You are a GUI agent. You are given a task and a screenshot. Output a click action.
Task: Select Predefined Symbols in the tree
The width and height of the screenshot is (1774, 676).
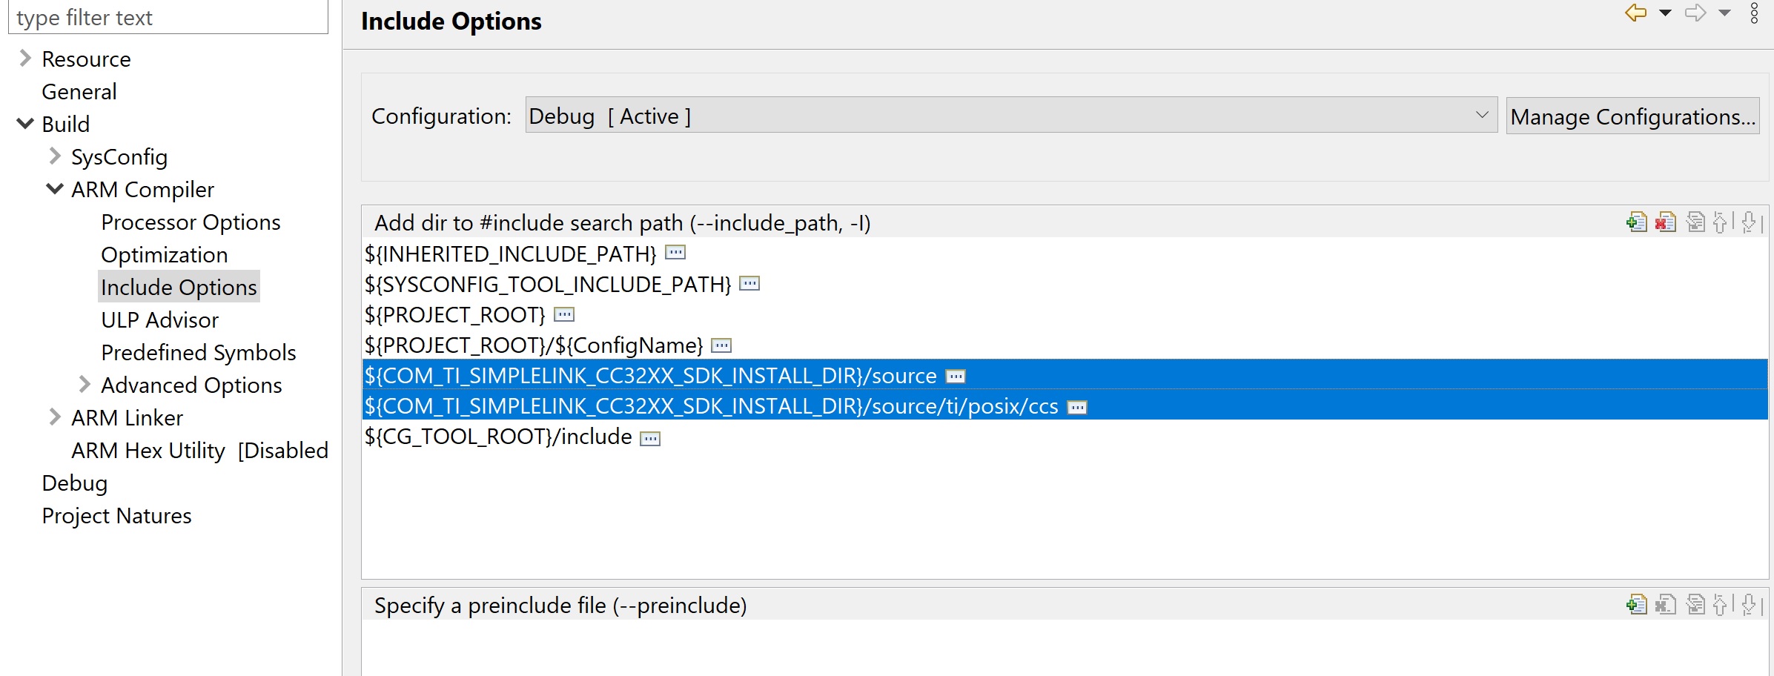[x=198, y=352]
